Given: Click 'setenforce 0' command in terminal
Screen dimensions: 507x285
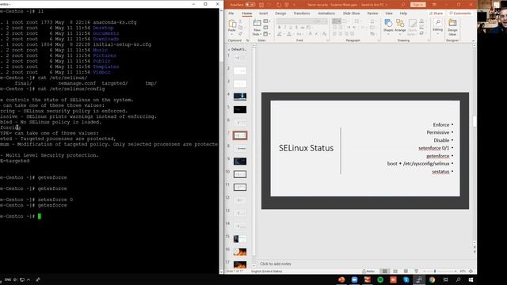Looking at the screenshot, I should (55, 199).
